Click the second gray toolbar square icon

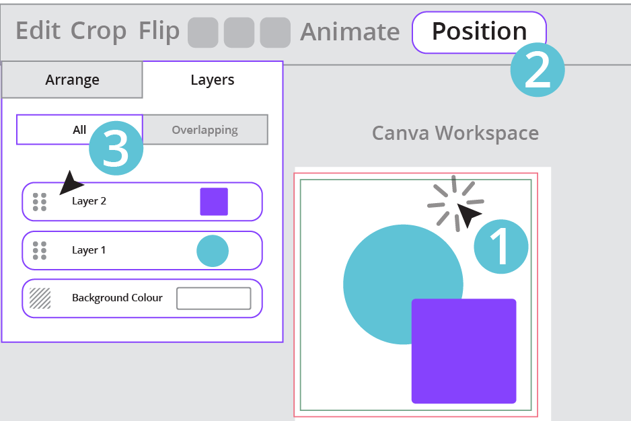(239, 32)
